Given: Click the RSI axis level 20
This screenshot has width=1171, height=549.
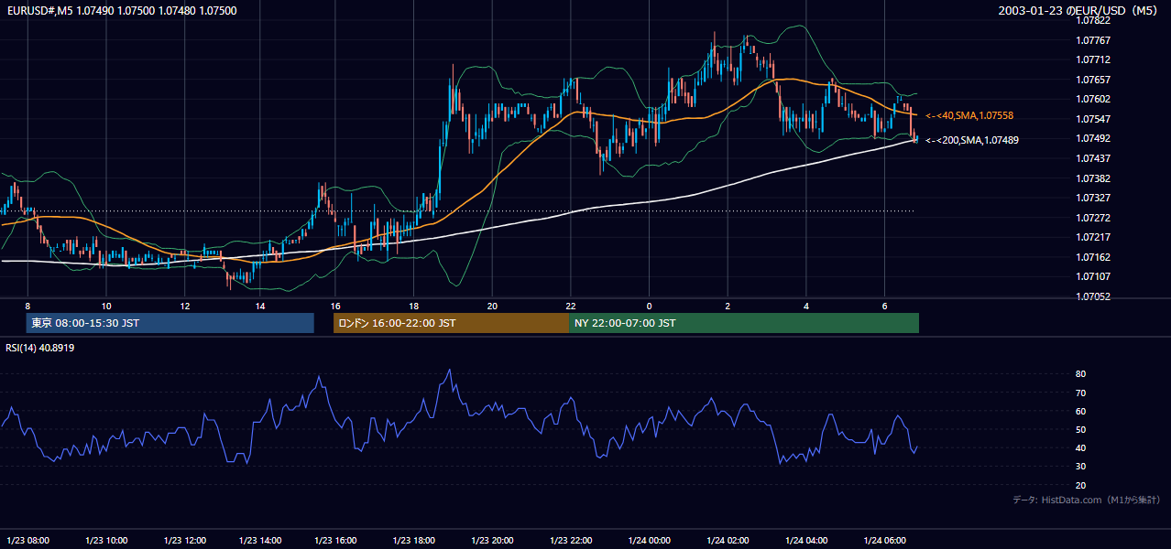Looking at the screenshot, I should pos(1080,485).
